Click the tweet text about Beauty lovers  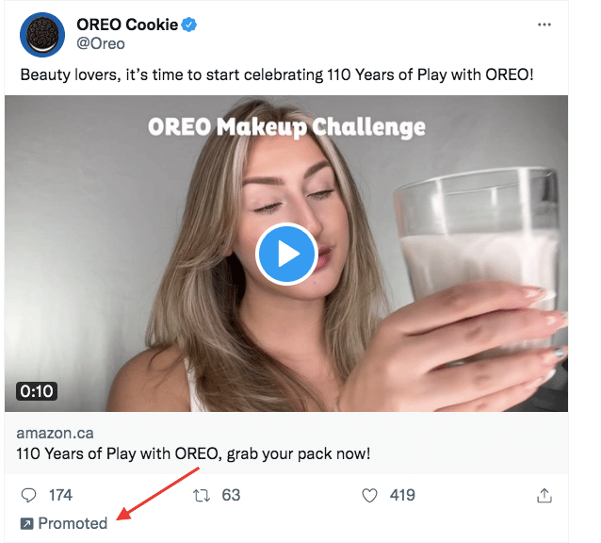(276, 73)
